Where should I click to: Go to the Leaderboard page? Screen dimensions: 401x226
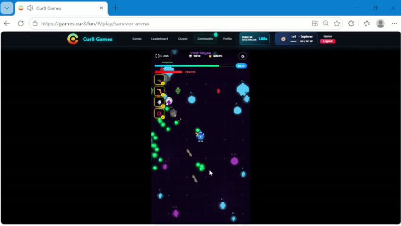point(159,39)
